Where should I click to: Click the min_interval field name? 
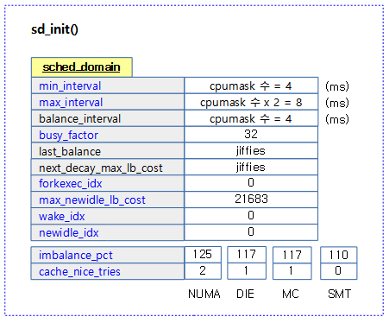[70, 86]
